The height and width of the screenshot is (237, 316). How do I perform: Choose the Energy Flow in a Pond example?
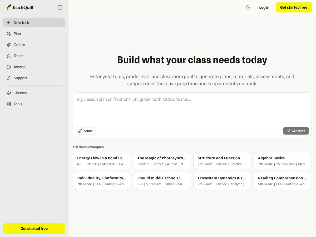tap(102, 161)
